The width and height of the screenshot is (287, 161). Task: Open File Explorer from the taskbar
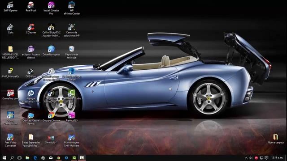click(27, 158)
